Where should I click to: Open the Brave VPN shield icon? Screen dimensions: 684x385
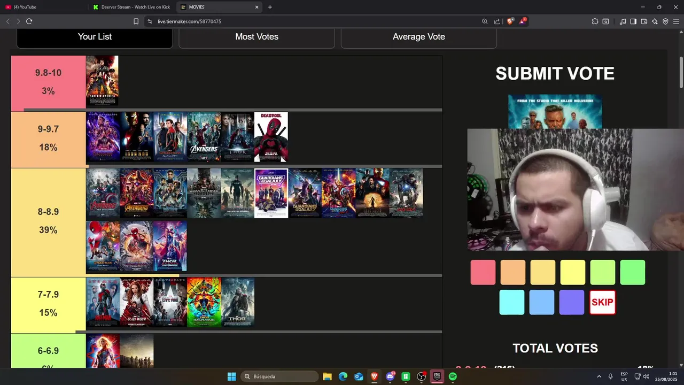click(x=665, y=21)
